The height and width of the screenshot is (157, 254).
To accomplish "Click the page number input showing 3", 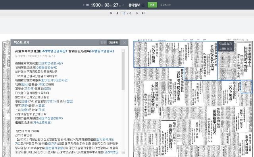I will coord(123,13).
